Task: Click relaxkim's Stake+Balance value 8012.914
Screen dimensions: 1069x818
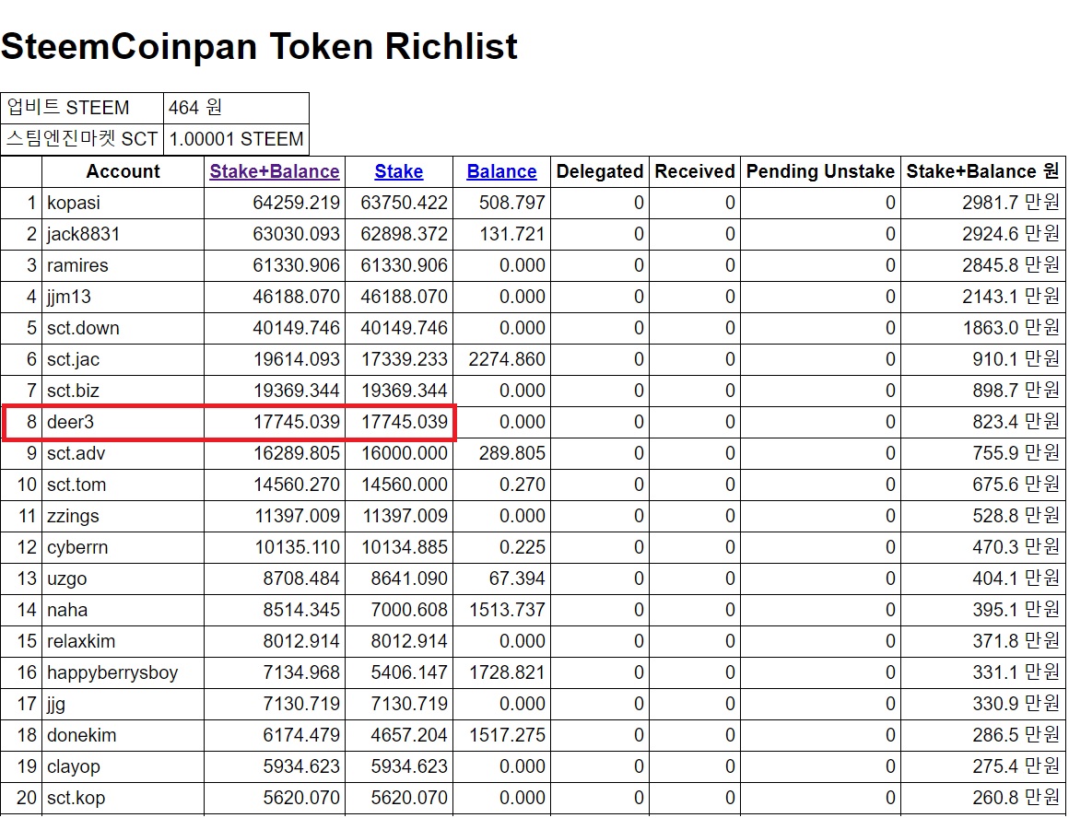Action: pyautogui.click(x=301, y=641)
